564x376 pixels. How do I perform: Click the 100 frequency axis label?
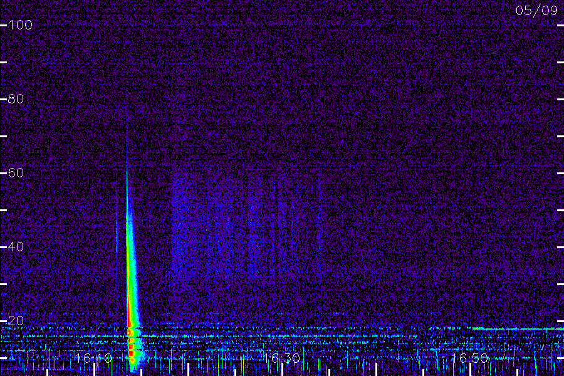[x=20, y=25]
